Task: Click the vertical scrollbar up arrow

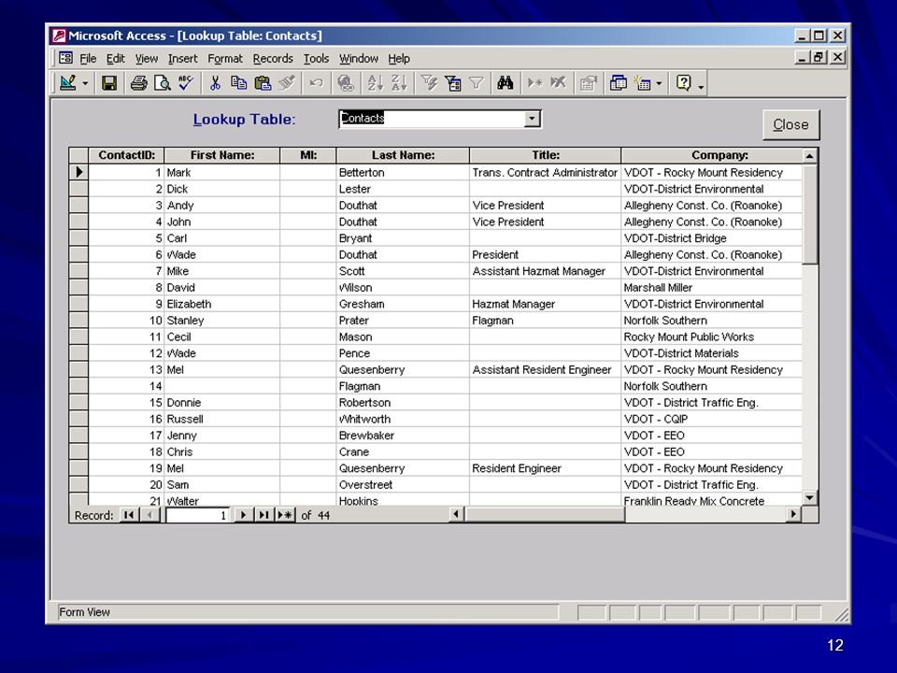Action: click(x=809, y=156)
